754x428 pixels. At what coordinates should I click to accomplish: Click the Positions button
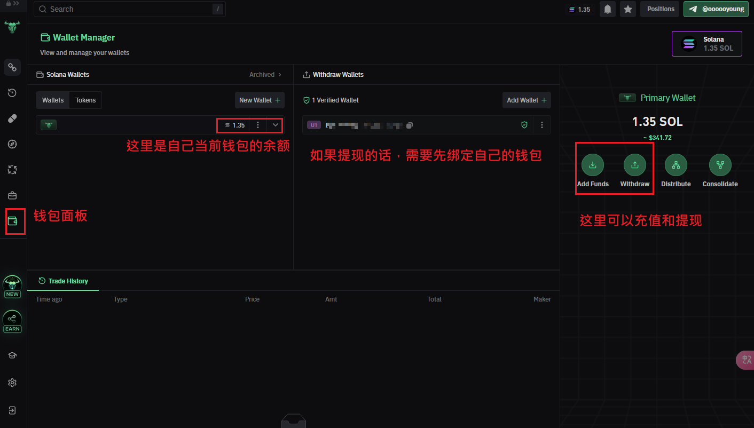click(x=660, y=9)
